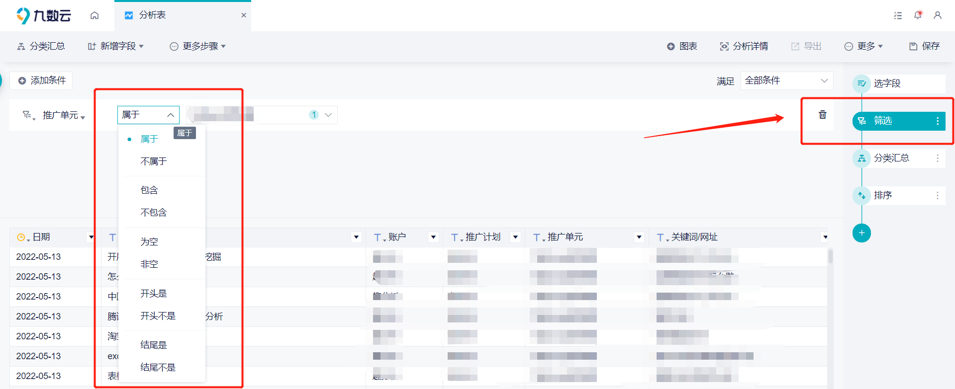Viewport: 955px width, 389px height.
Task: Open user account icon
Action: pyautogui.click(x=938, y=15)
